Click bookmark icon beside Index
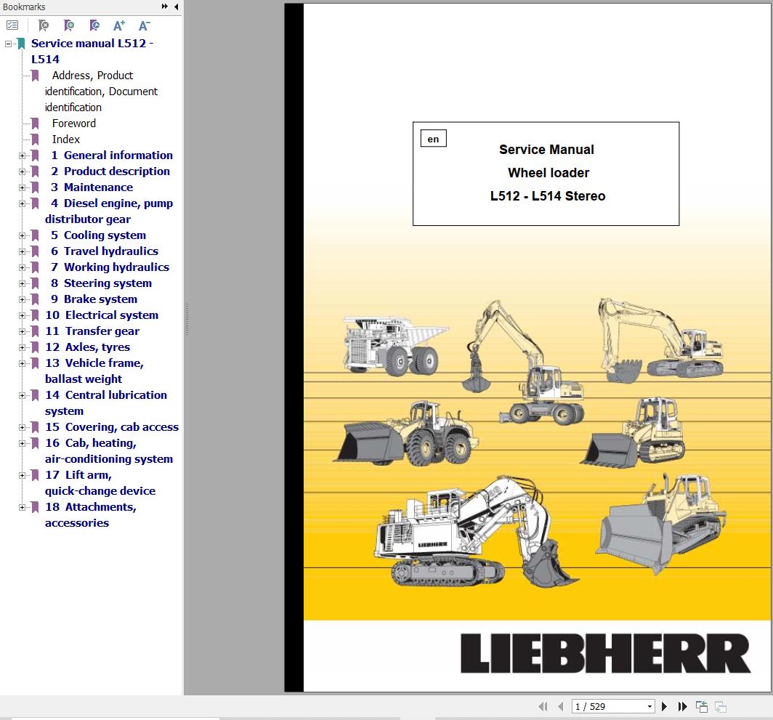 [x=35, y=139]
